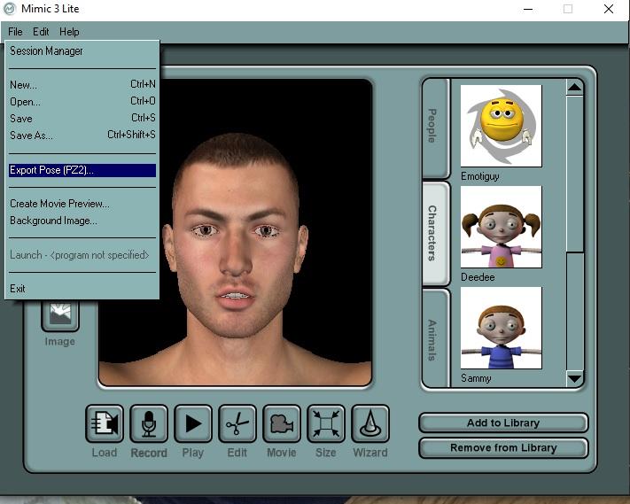630x504 pixels.
Task: Click the library scrollbar thumb
Action: (x=574, y=174)
